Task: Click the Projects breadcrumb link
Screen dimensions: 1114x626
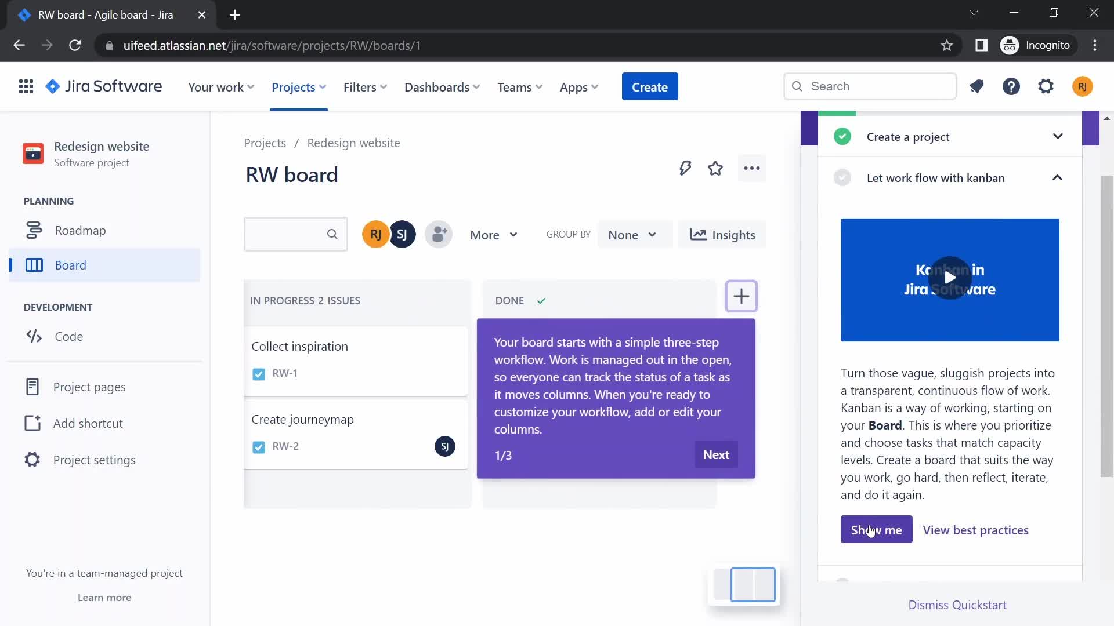Action: [265, 143]
